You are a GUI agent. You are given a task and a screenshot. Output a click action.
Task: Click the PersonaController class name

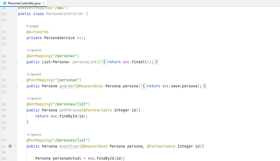(65, 14)
